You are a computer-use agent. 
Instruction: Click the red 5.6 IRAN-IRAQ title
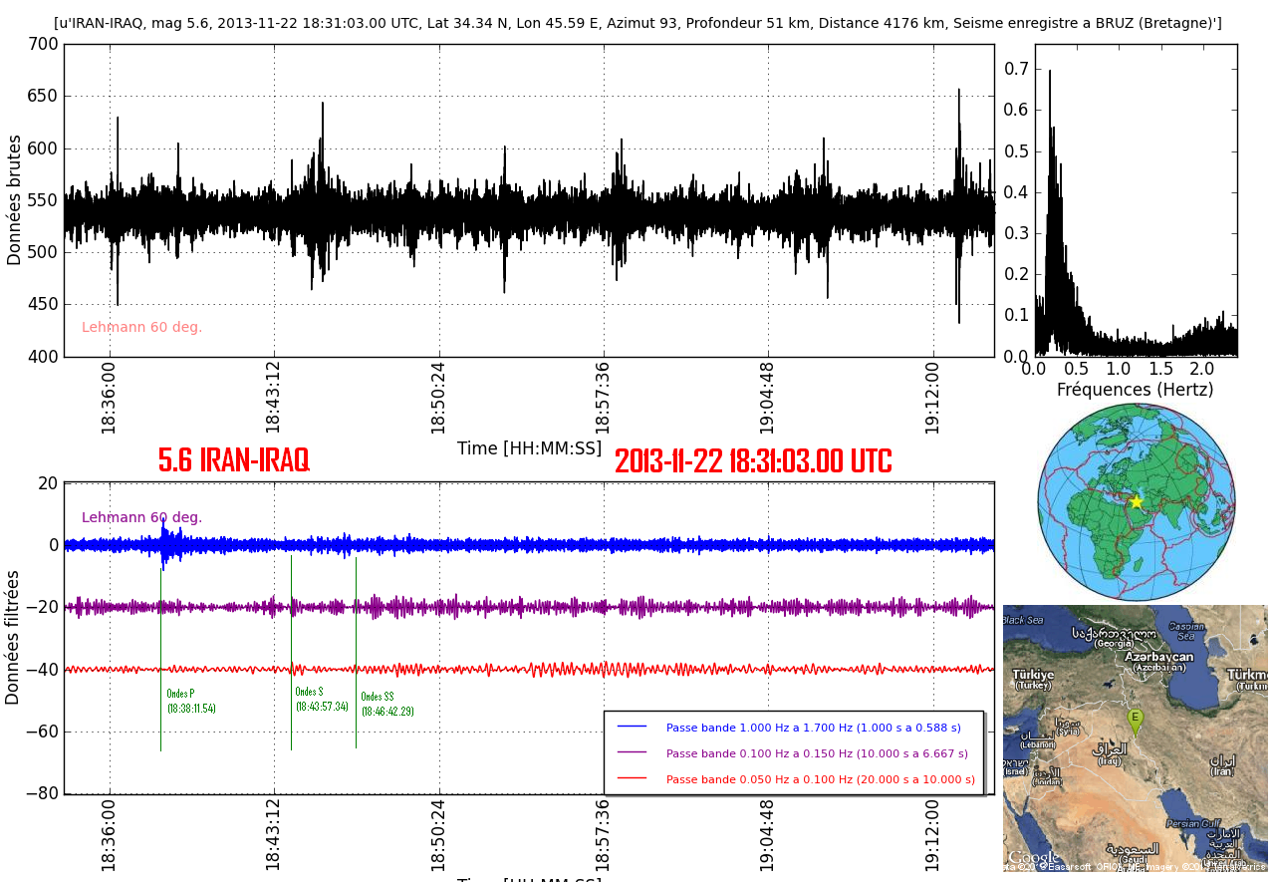[x=234, y=460]
